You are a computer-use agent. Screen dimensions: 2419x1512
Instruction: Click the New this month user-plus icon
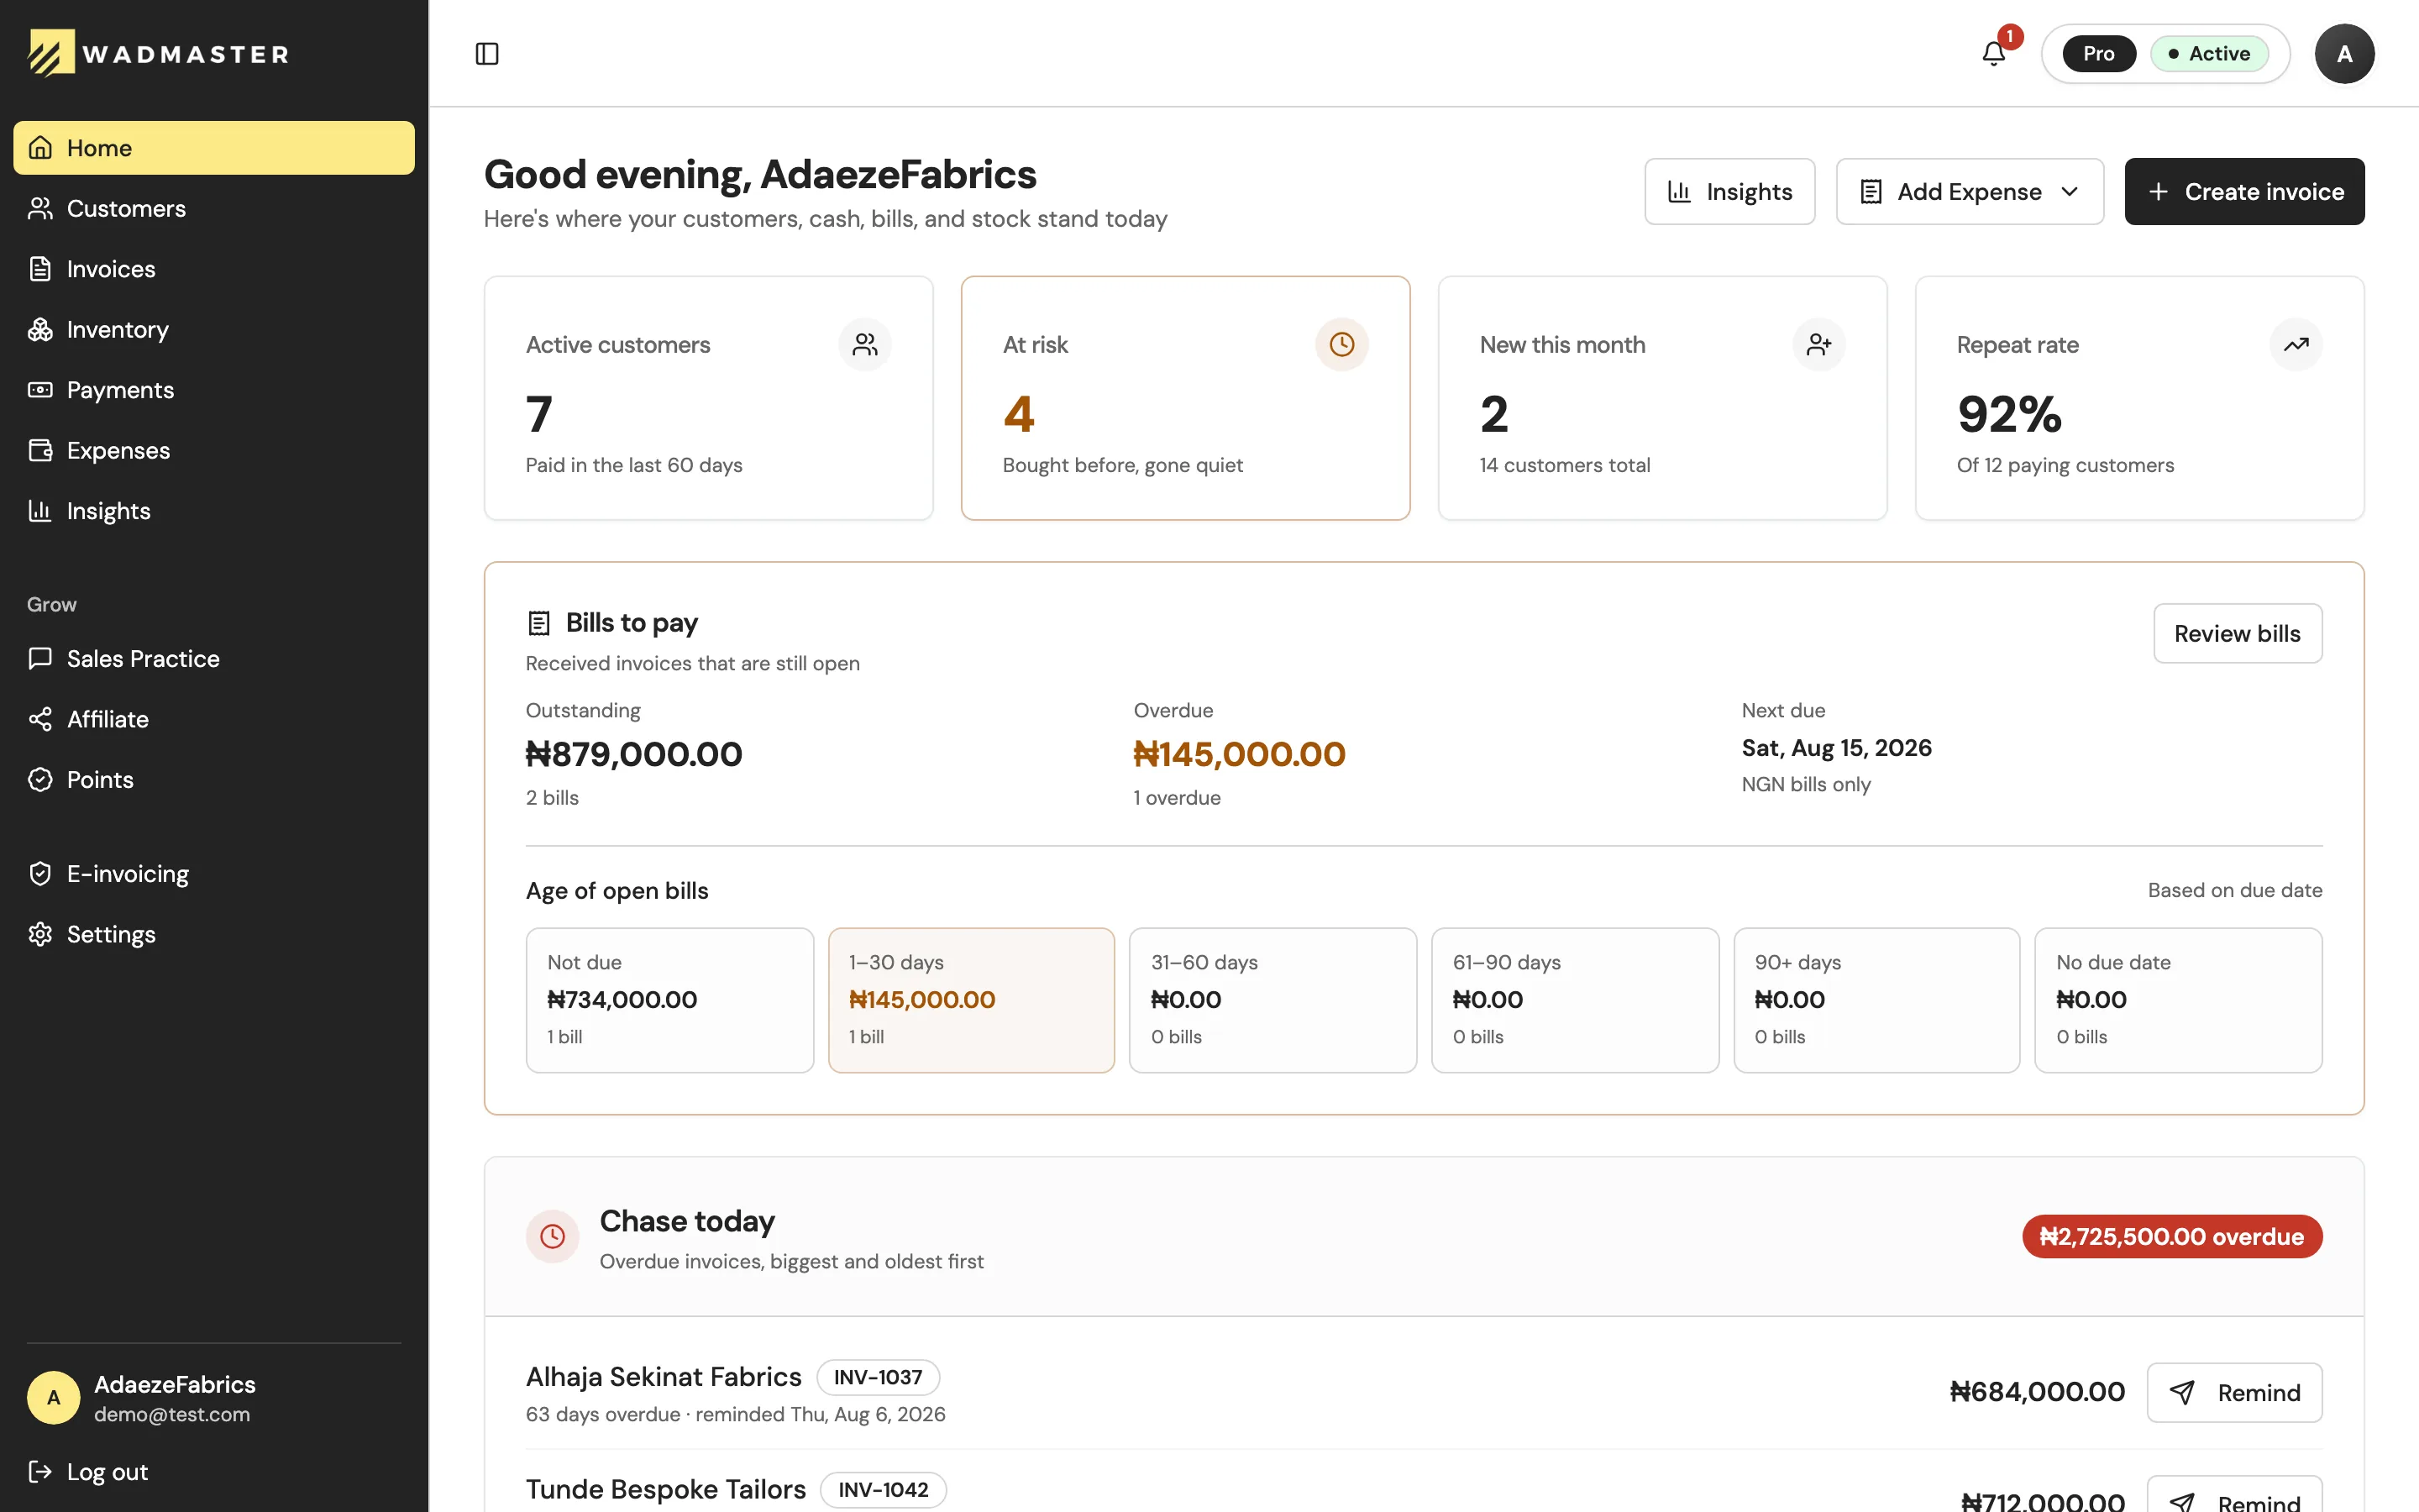(1818, 344)
